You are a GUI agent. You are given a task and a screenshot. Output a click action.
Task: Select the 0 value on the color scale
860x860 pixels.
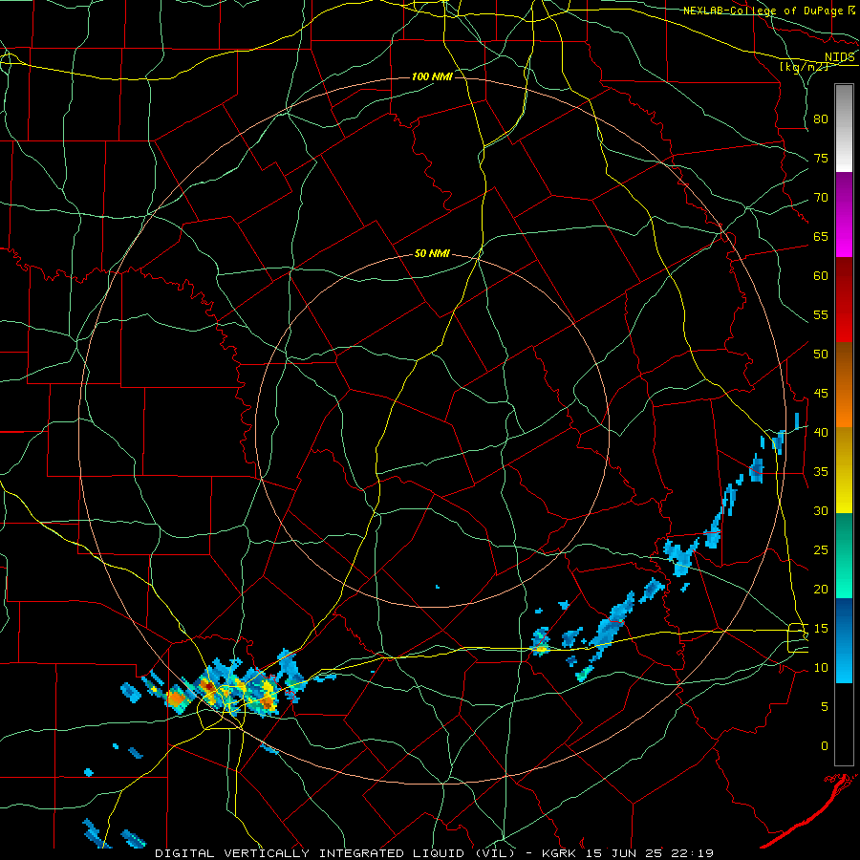pyautogui.click(x=825, y=746)
